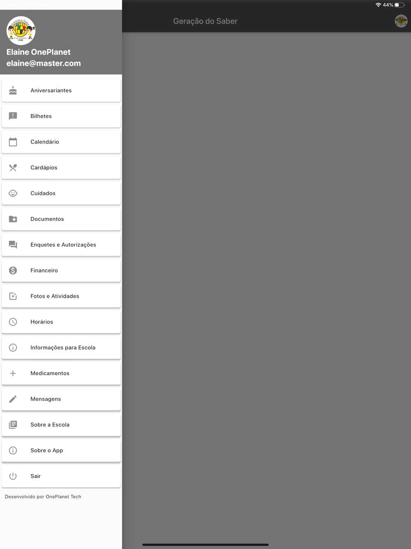Click the school logo avatar in drawer header
The width and height of the screenshot is (411, 549).
tap(21, 30)
